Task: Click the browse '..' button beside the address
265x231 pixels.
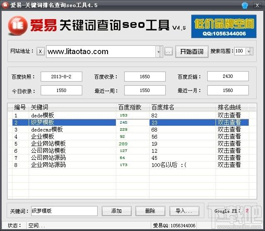Action: pos(168,52)
